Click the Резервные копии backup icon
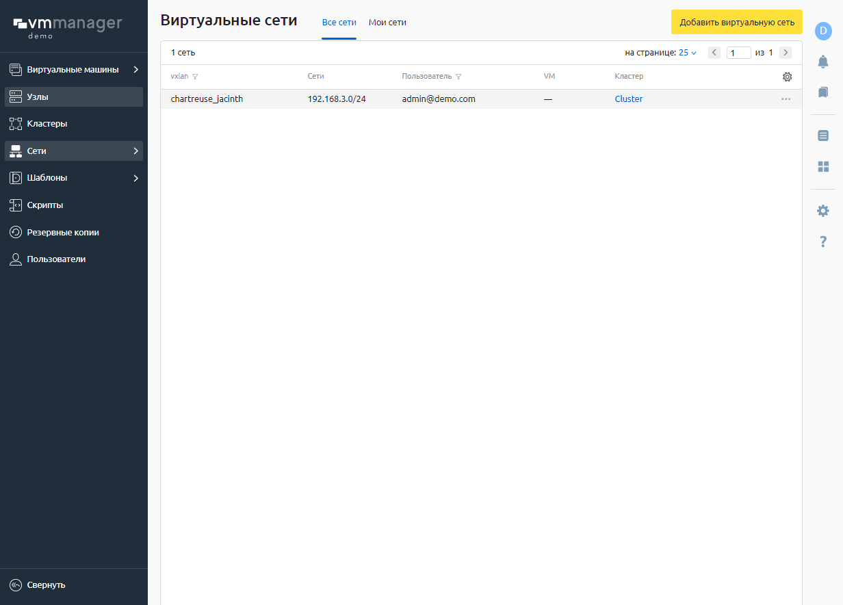The image size is (843, 605). point(16,233)
